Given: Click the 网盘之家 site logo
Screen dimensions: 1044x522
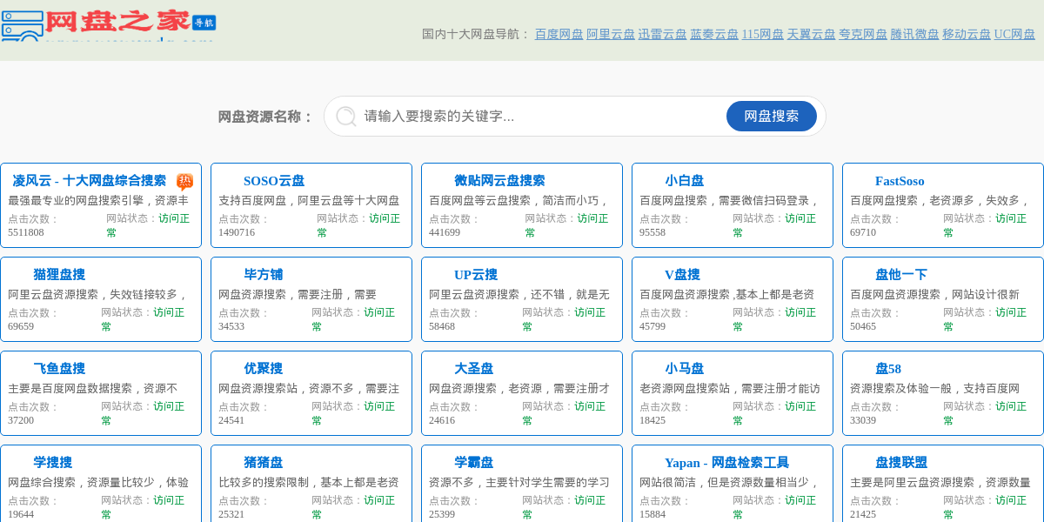Looking at the screenshot, I should [109, 24].
